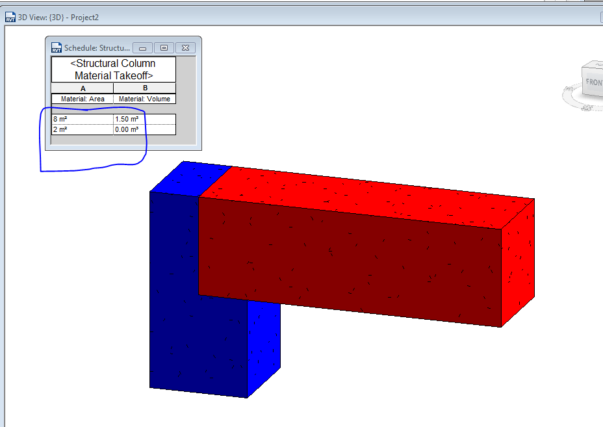Restore the Schedule window size

click(164, 48)
